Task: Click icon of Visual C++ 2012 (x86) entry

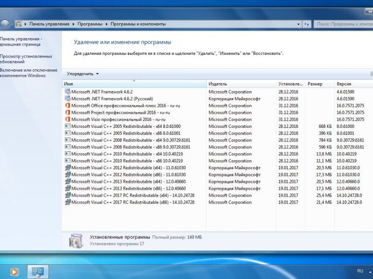Action: point(68,175)
